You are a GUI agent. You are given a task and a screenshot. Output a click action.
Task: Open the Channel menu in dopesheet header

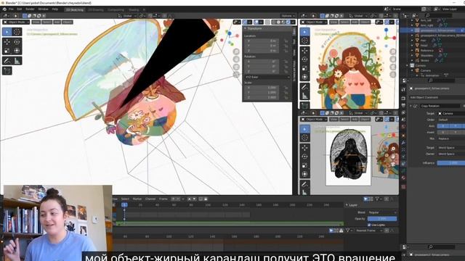150,199
